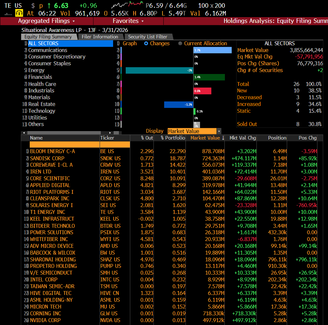Select the Energy sector
The height and width of the screenshot is (325, 328).
click(x=37, y=70)
